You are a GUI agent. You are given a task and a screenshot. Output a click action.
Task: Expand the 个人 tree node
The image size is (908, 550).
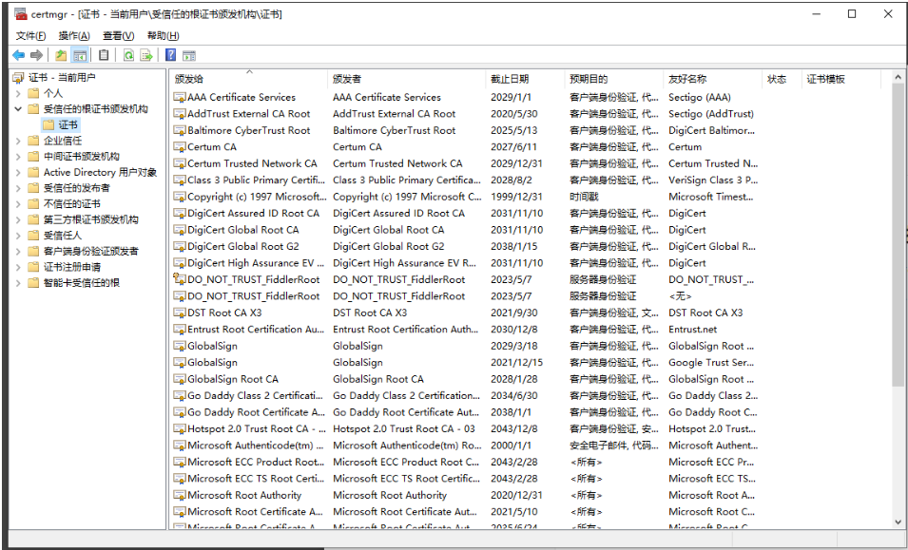18,93
